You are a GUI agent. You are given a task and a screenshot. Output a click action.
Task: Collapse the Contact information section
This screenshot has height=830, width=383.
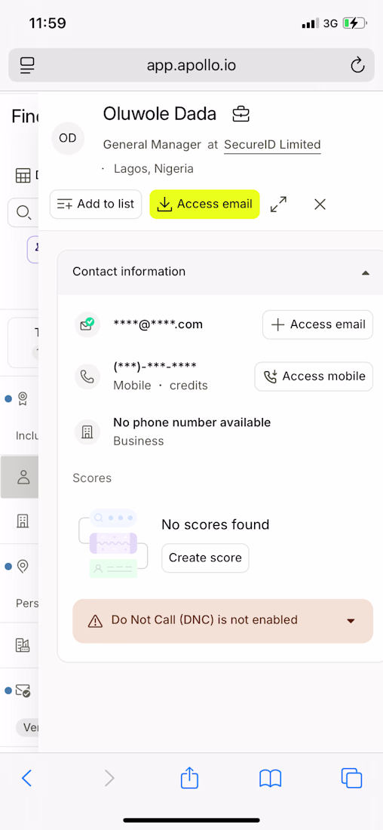click(x=365, y=272)
